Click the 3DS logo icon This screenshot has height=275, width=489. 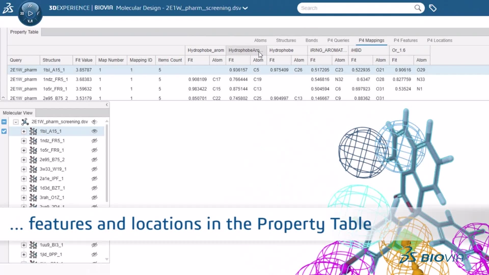click(8, 8)
